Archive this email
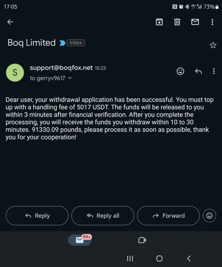 (x=159, y=22)
